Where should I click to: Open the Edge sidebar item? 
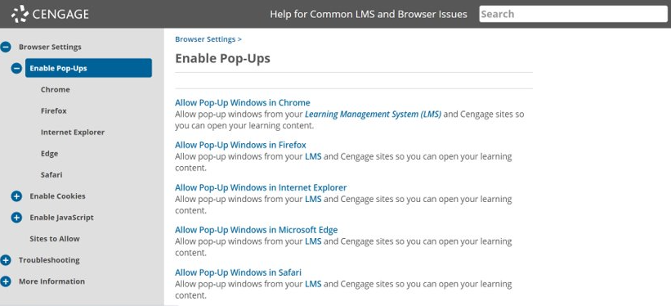click(49, 154)
